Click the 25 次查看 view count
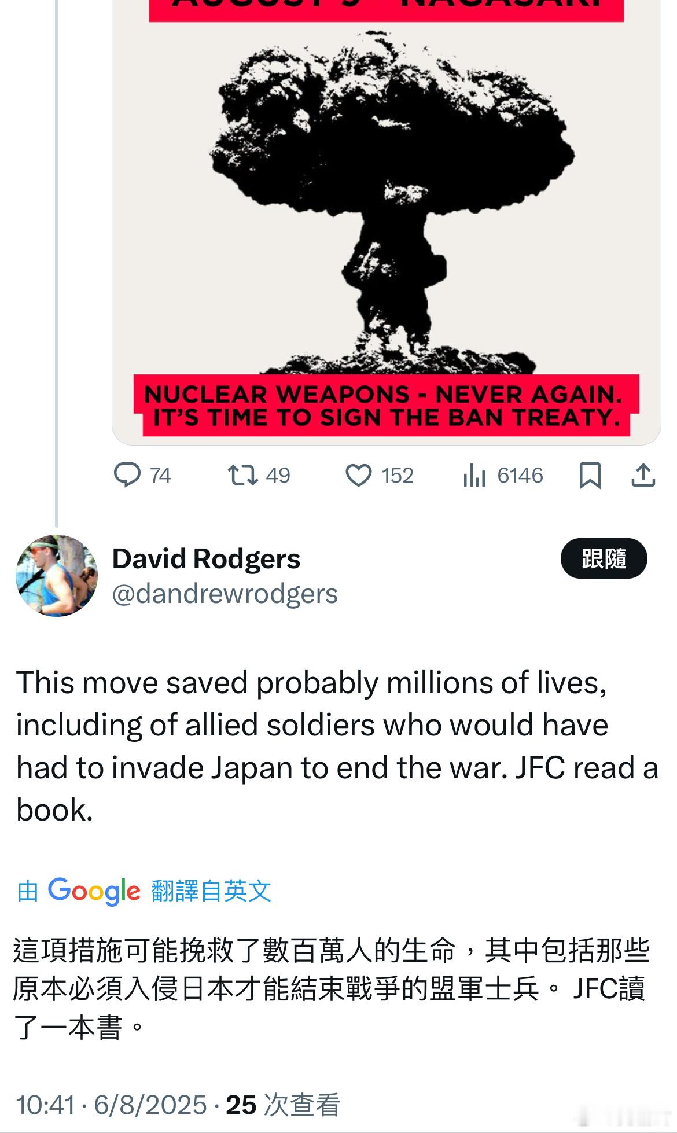This screenshot has width=677, height=1133. click(283, 1105)
